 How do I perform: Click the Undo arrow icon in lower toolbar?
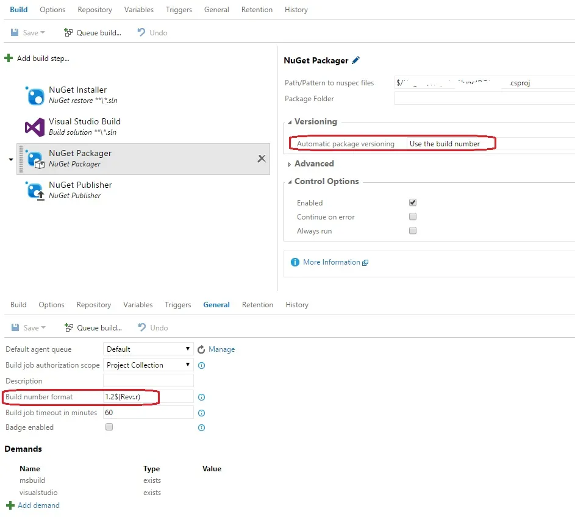pos(142,327)
